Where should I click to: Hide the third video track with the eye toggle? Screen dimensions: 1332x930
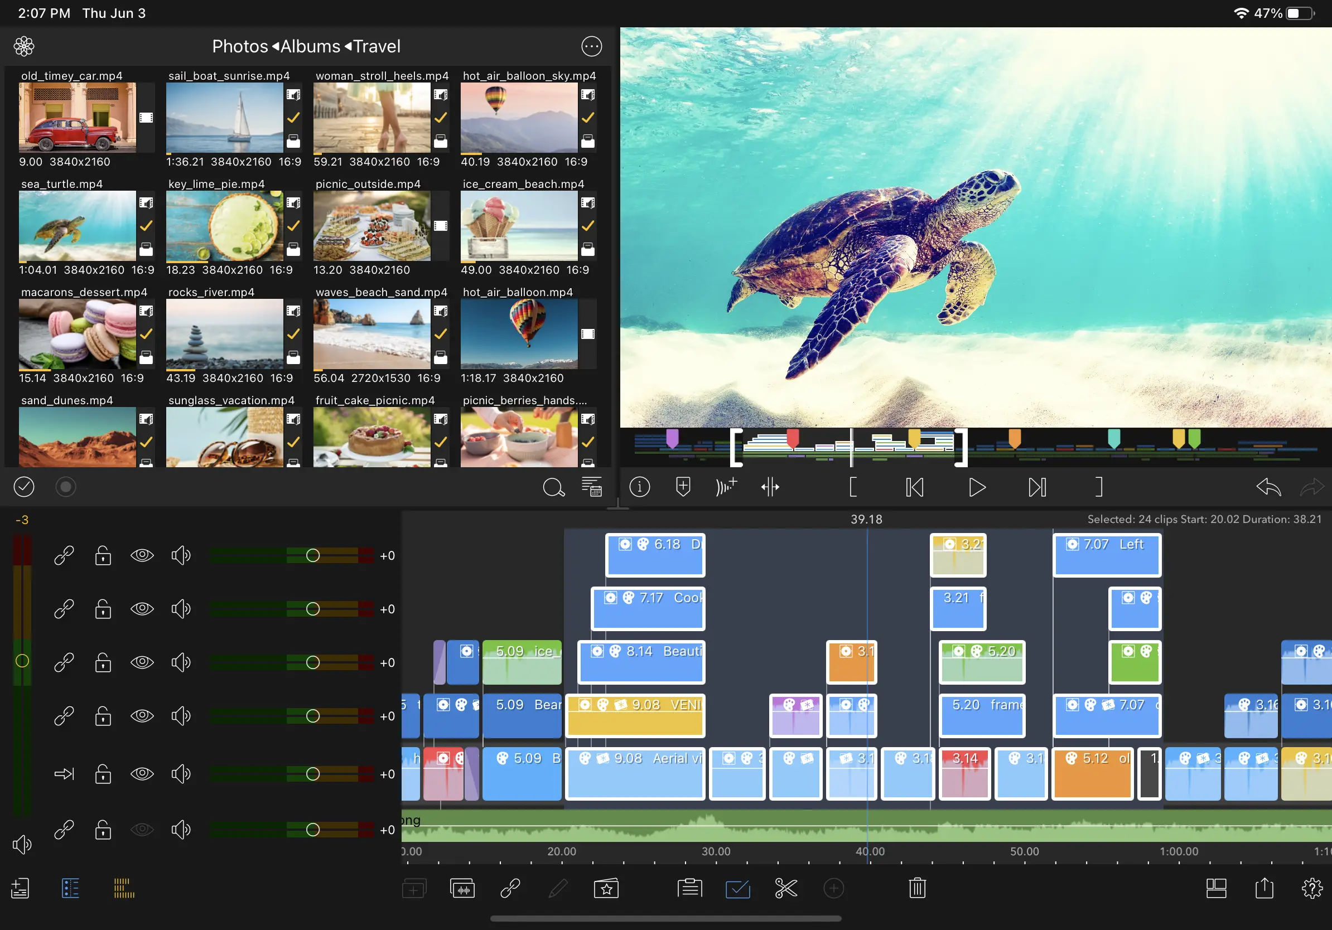click(x=143, y=663)
